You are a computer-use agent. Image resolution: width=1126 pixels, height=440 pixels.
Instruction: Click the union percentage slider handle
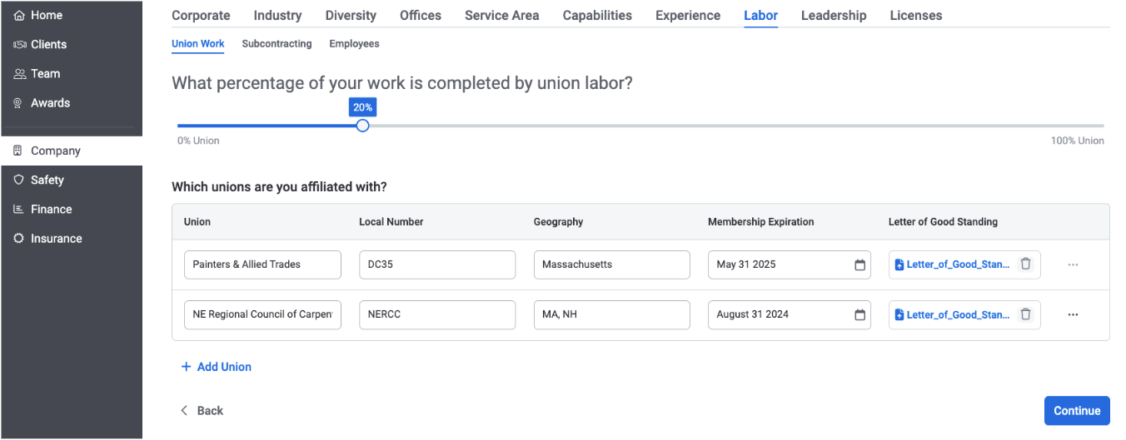(362, 126)
